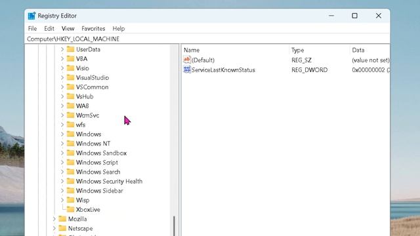Expand the UserData key
The image size is (420, 236).
62,49
